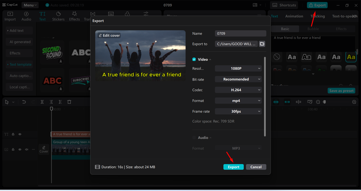Click the folder icon beside Export to path

coord(262,44)
